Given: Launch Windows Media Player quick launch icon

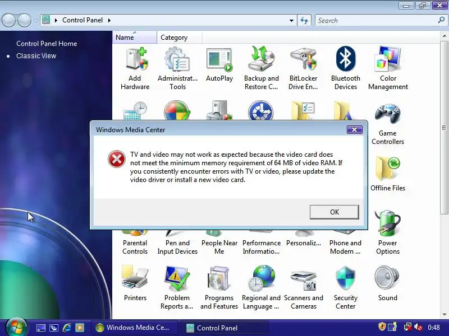Looking at the screenshot, I should click(80, 328).
